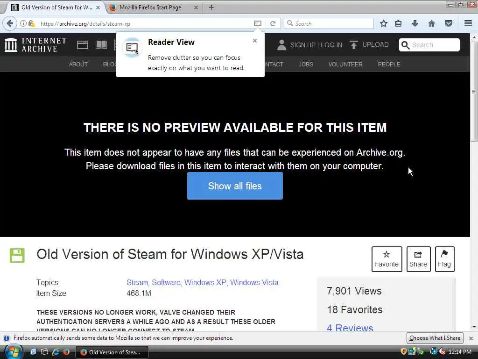Click the 18 Favorites text
The width and height of the screenshot is (478, 359).
(355, 309)
